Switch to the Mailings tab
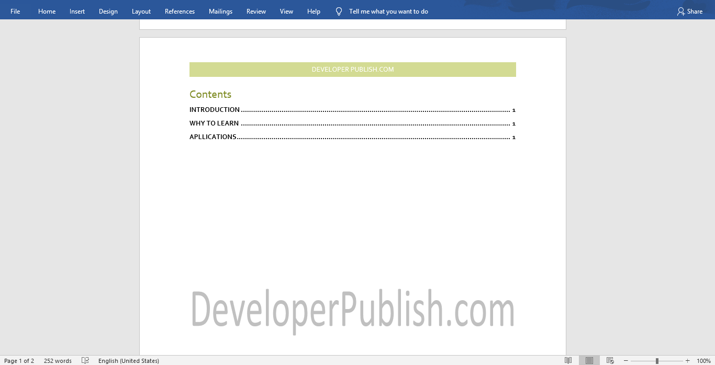This screenshot has height=365, width=715. point(220,10)
